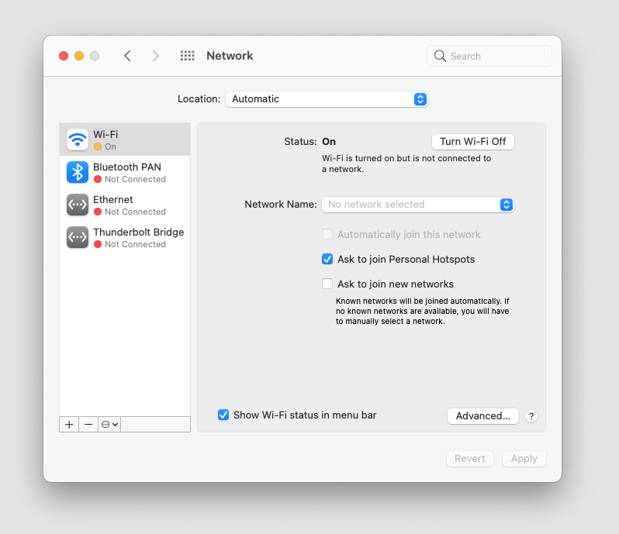The width and height of the screenshot is (619, 534).
Task: Open the Advanced... settings button
Action: coord(482,416)
